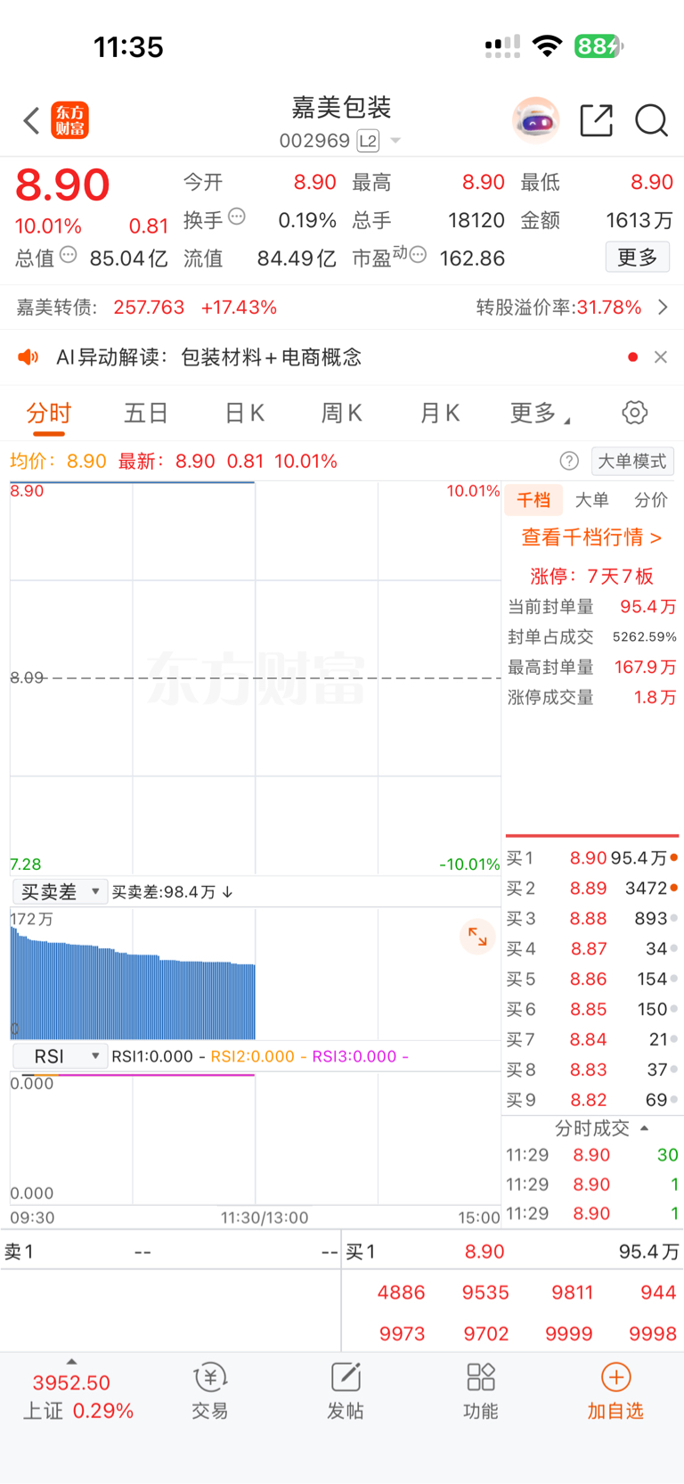Viewport: 684px width, 1484px height.
Task: Select the 分价 tab
Action: (x=651, y=500)
